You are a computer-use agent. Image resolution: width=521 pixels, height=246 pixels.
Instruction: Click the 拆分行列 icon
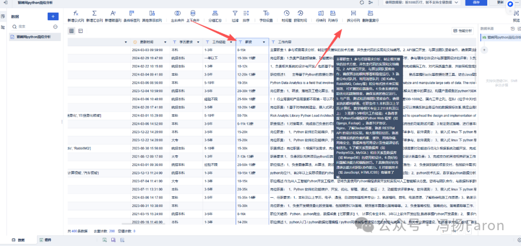(x=354, y=13)
